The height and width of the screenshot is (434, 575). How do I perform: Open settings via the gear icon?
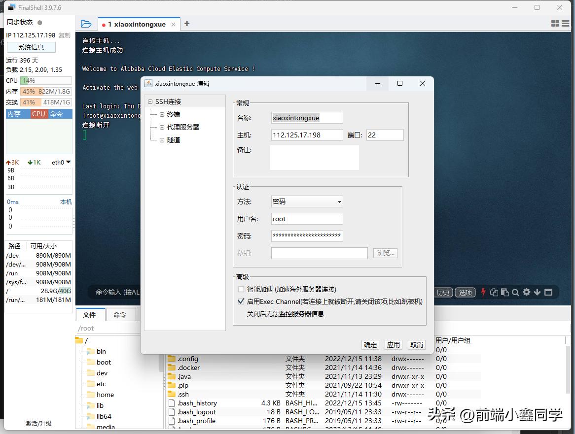tap(527, 292)
